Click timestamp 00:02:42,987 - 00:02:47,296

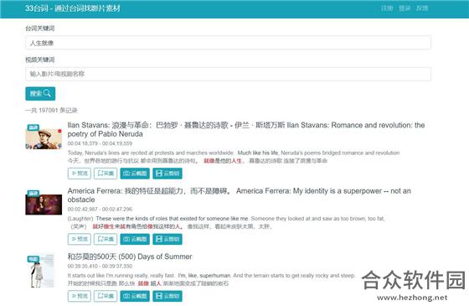(100, 209)
